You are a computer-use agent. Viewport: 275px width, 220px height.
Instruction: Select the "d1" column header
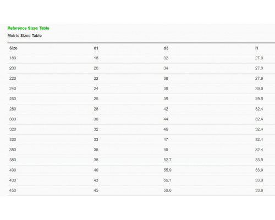coord(96,48)
